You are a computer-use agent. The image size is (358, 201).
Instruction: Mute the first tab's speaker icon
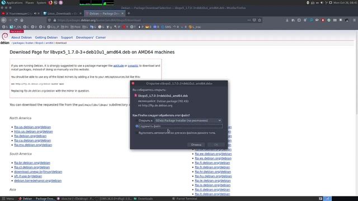point(35,13)
